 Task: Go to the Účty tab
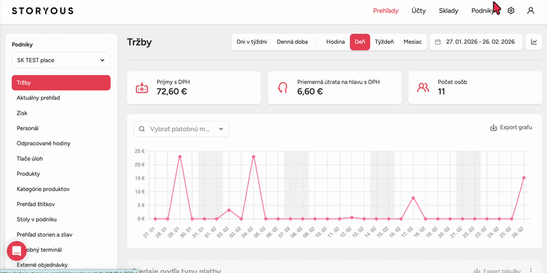418,11
